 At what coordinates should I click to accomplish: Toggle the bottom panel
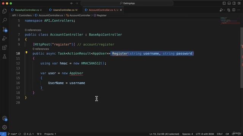[x=229, y=3]
